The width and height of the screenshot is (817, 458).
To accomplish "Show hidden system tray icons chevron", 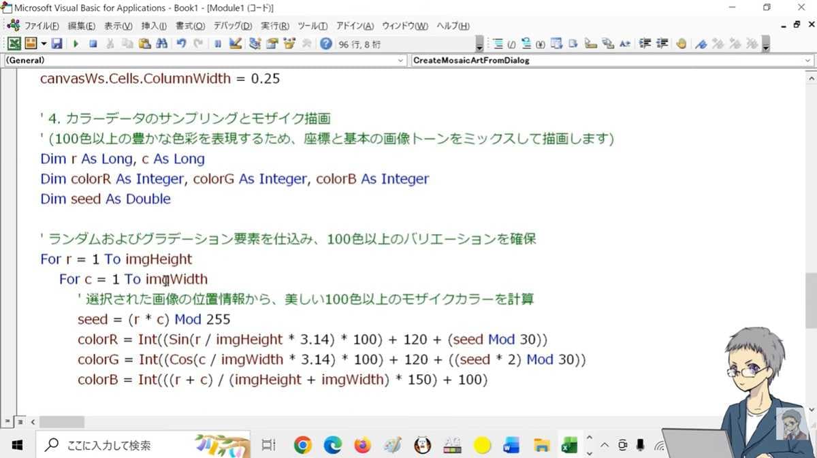I will point(604,445).
